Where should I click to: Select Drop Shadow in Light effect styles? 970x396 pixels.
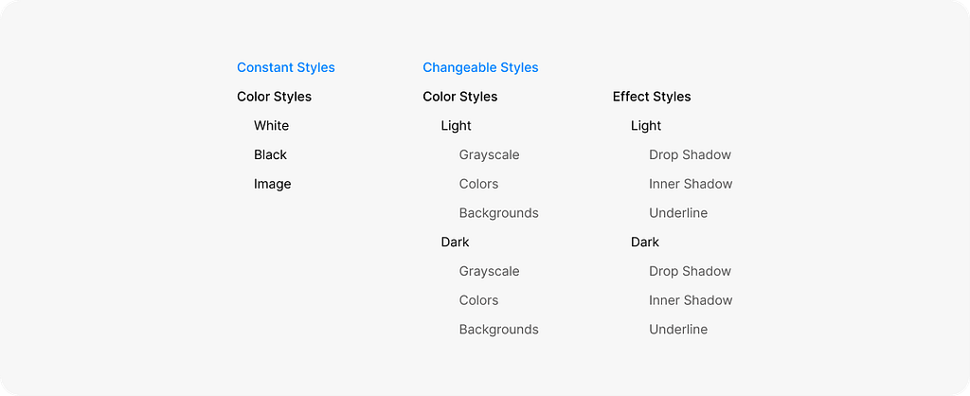tap(690, 154)
